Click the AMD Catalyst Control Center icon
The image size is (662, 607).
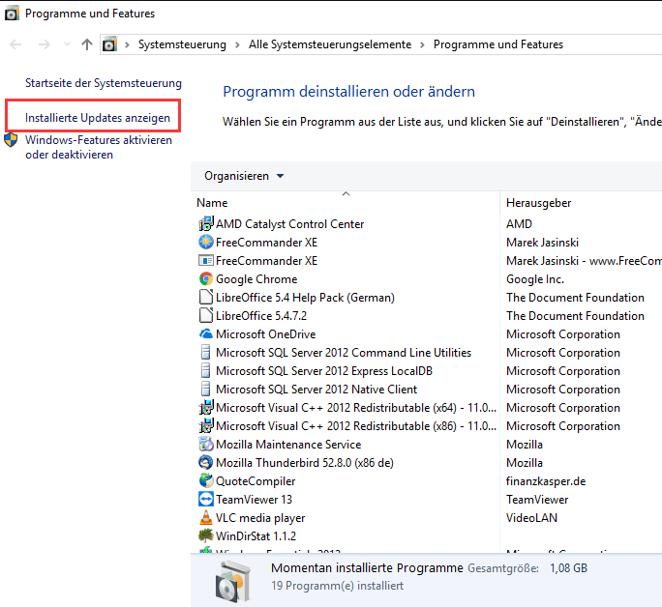[x=206, y=223]
